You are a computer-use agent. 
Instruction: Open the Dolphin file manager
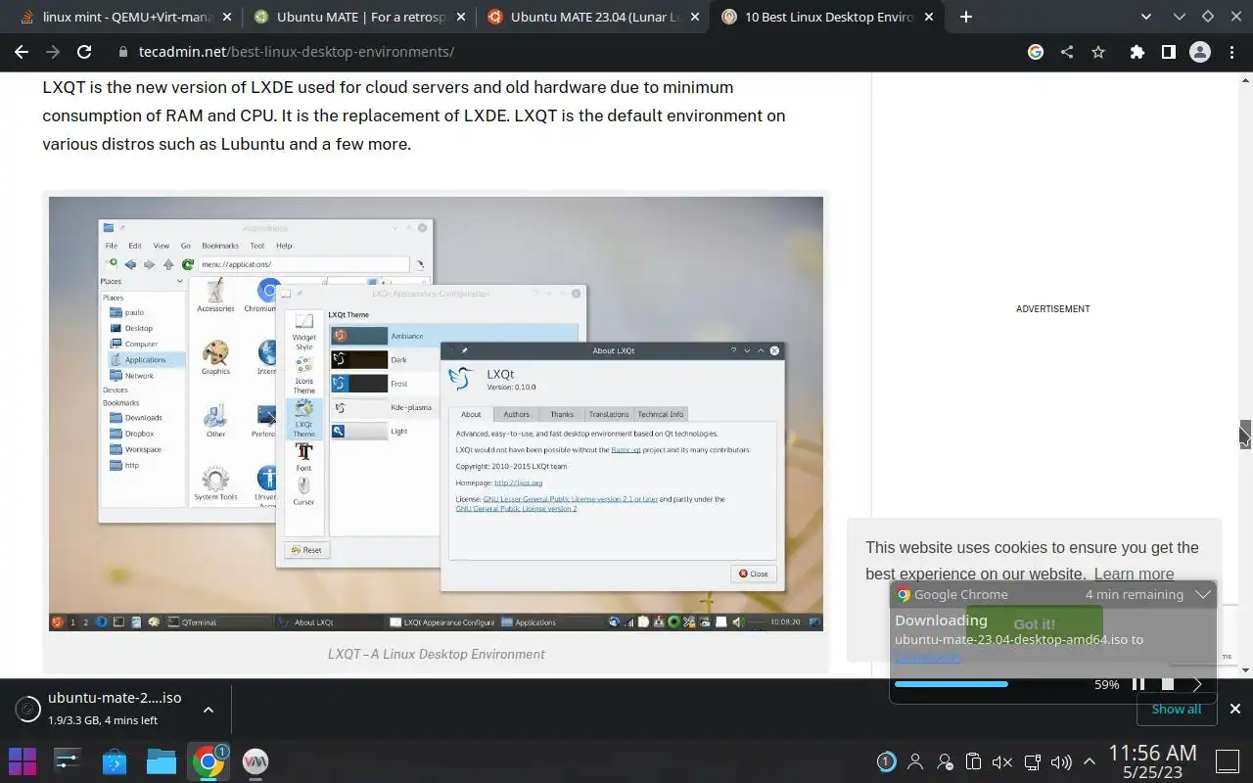162,760
